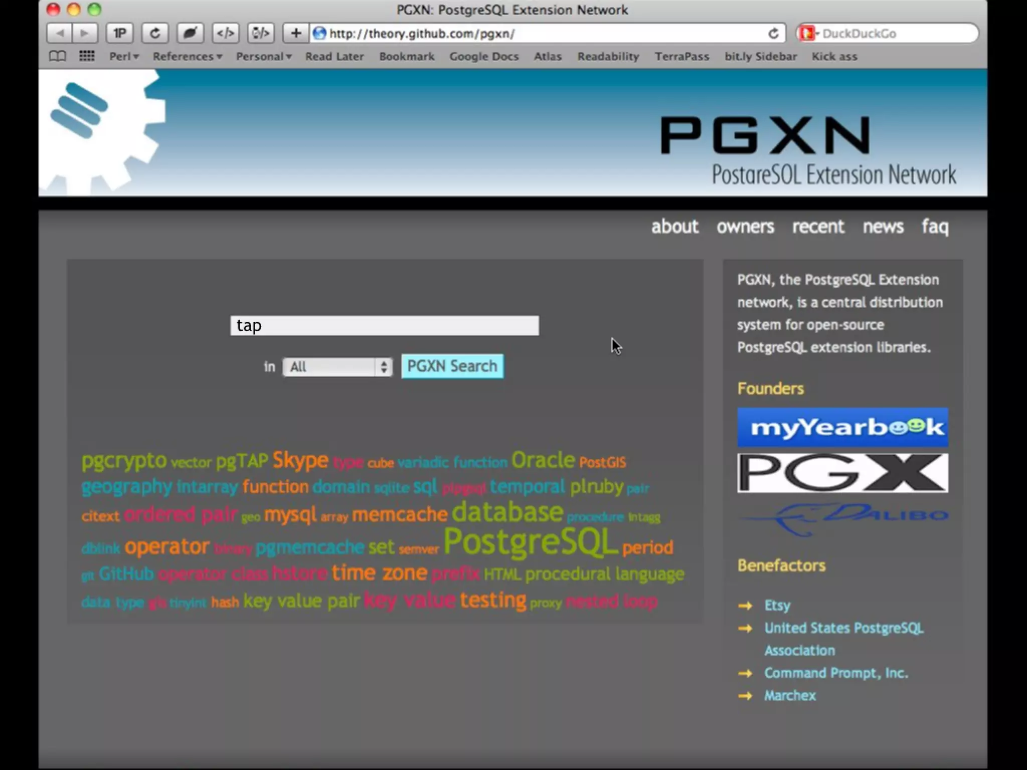Viewport: 1027px width, 770px height.
Task: Open the Atlas bookmark
Action: coord(548,57)
